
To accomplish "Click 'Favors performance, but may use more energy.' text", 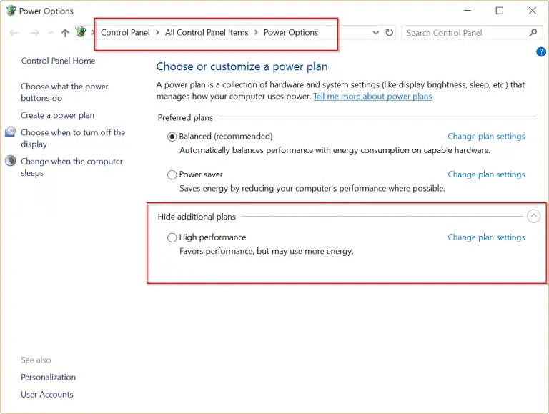I will click(267, 251).
